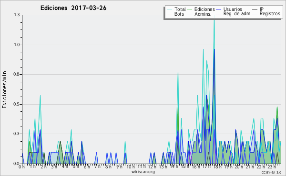The width and height of the screenshot is (286, 176).
Task: Click the 1.0 y-axis value
Action: point(17,45)
